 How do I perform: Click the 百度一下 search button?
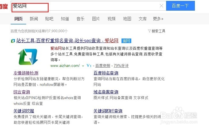(x=180, y=6)
